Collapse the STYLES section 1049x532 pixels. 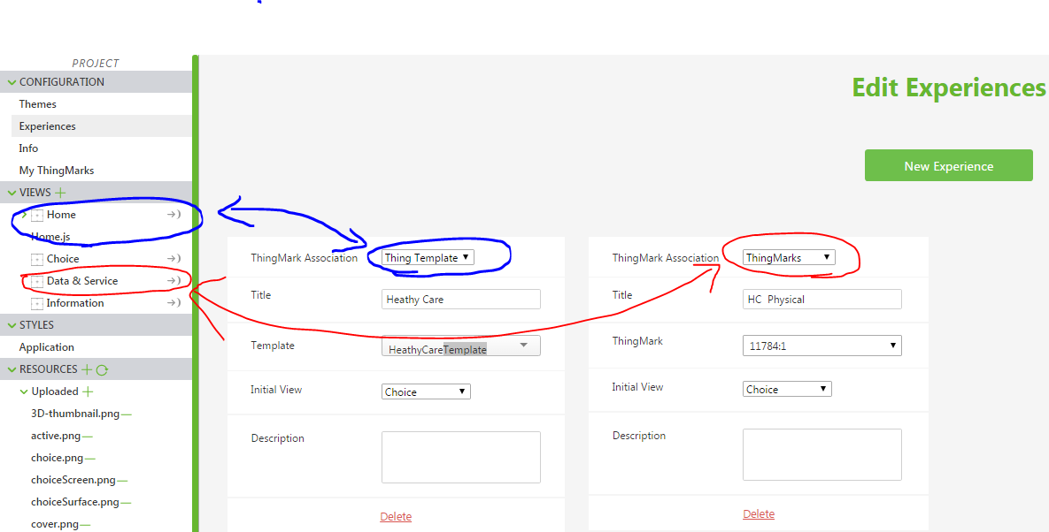point(12,325)
